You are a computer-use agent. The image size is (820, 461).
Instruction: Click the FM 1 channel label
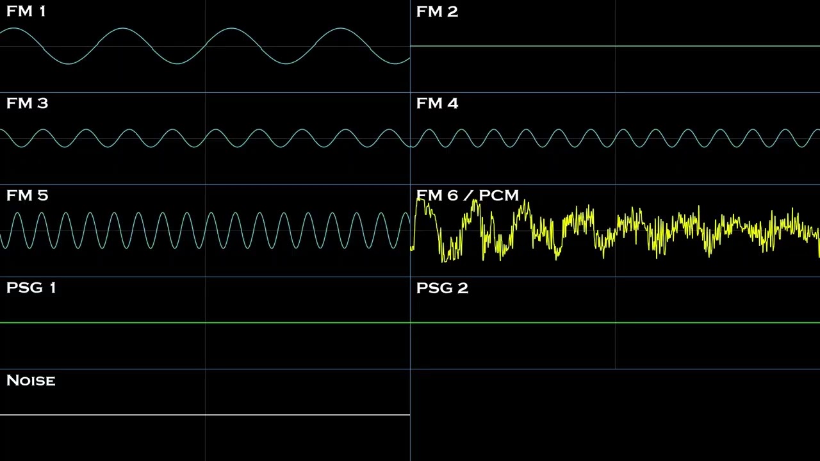26,12
